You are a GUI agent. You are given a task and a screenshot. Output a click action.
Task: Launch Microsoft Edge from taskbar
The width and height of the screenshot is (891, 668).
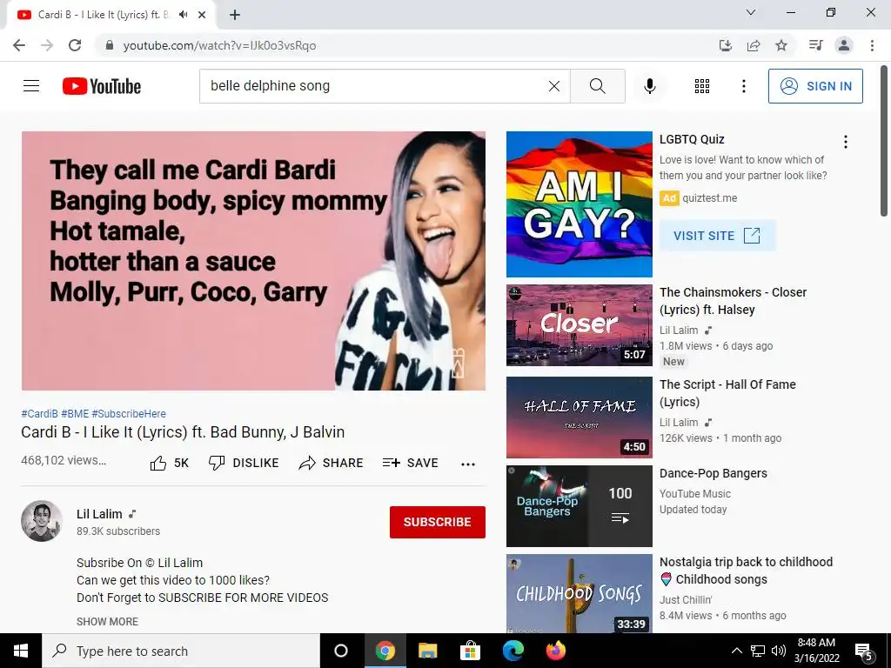tap(512, 651)
